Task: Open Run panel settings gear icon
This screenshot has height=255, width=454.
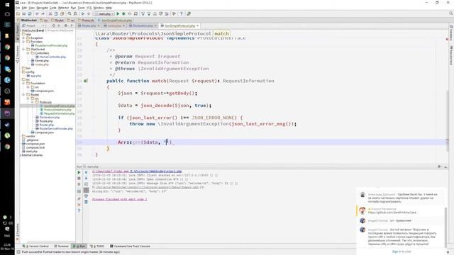Action: 439,166
